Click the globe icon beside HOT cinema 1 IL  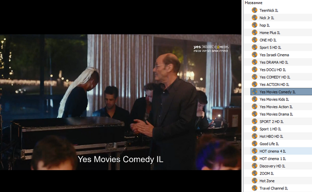pyautogui.click(x=254, y=158)
